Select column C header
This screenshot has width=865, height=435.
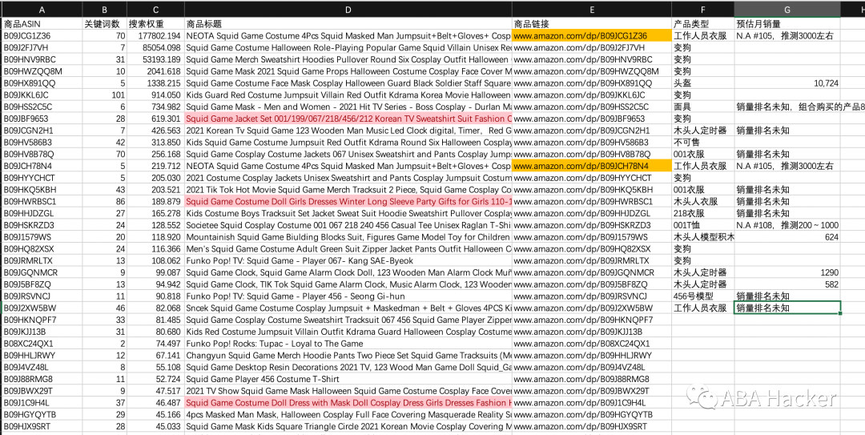(155, 10)
